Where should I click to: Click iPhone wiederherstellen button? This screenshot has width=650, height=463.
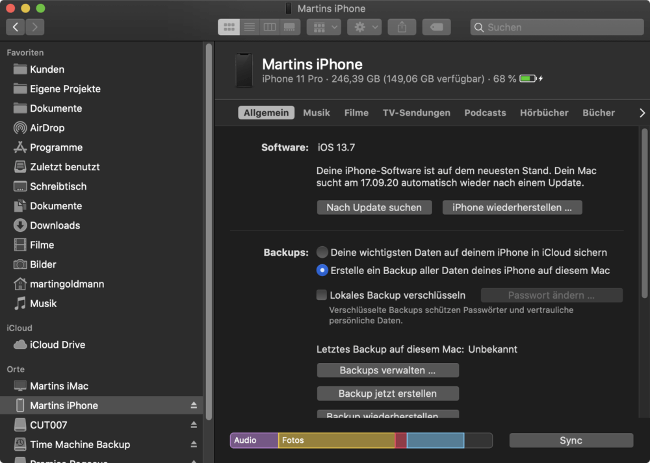pyautogui.click(x=512, y=208)
